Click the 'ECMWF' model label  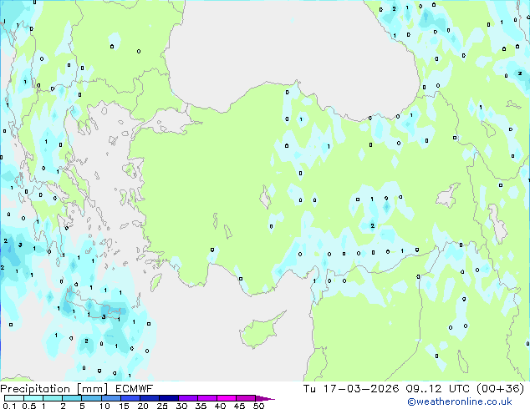(x=135, y=389)
